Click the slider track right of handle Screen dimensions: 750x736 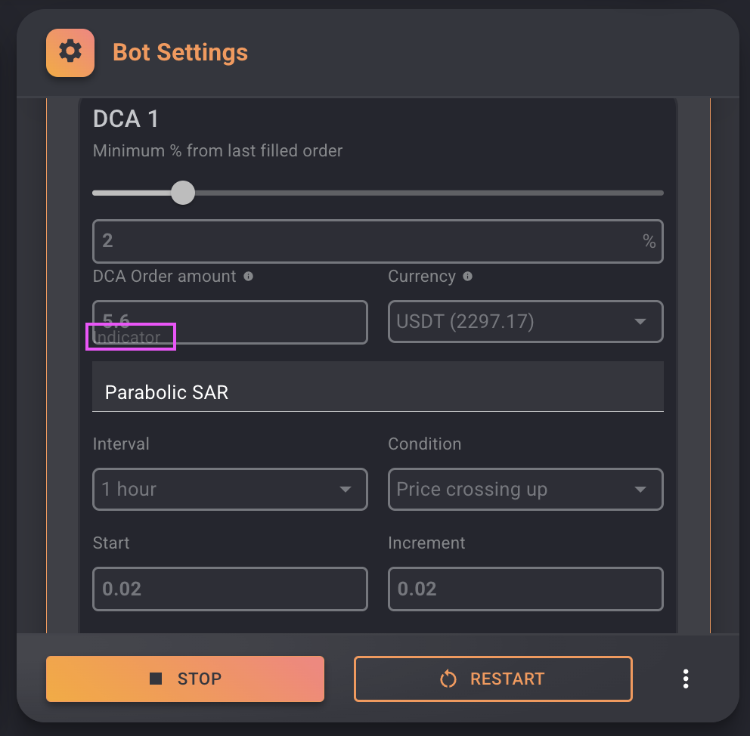429,193
